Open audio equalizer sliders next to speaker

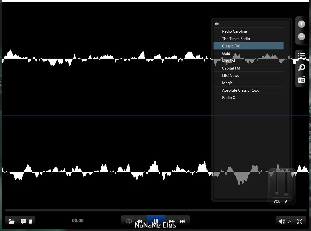click(289, 221)
